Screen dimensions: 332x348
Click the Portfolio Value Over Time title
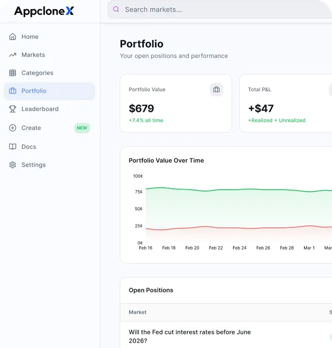166,160
